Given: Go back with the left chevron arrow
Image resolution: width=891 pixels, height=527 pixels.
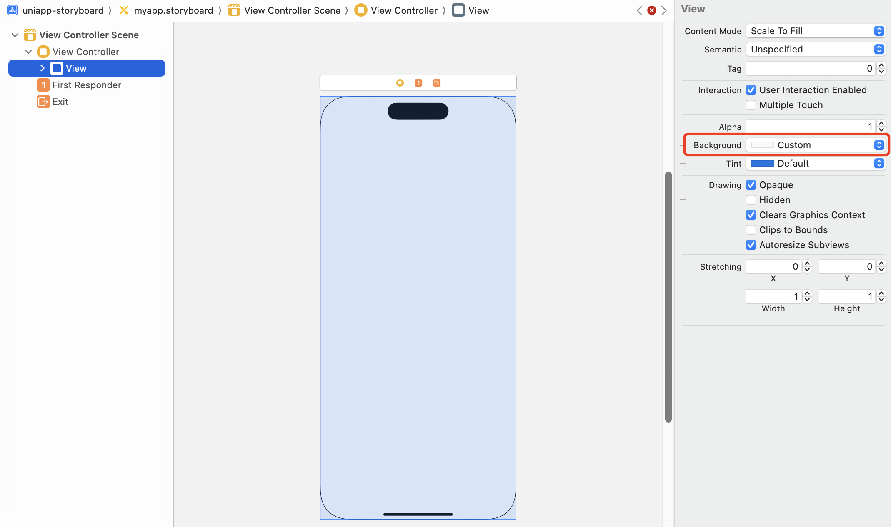Looking at the screenshot, I should (x=639, y=10).
